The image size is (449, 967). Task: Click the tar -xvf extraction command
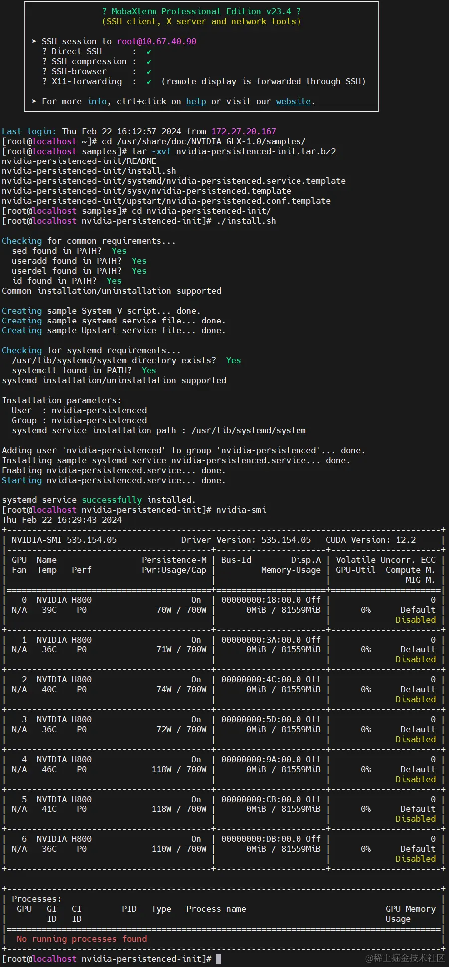click(x=234, y=151)
